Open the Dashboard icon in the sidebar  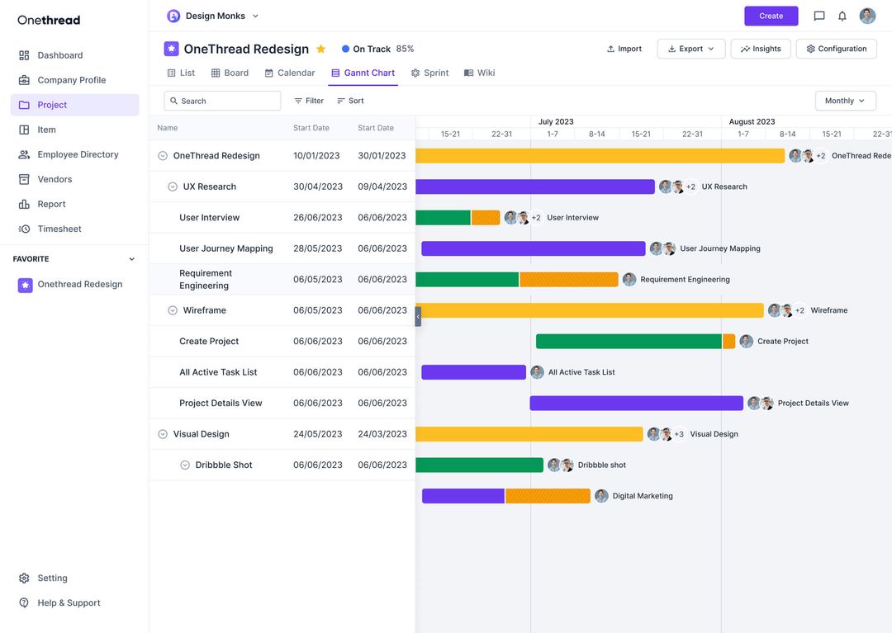tap(24, 55)
